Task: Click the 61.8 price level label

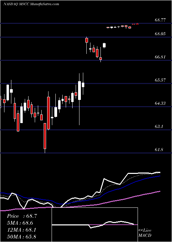Action: click(x=159, y=150)
